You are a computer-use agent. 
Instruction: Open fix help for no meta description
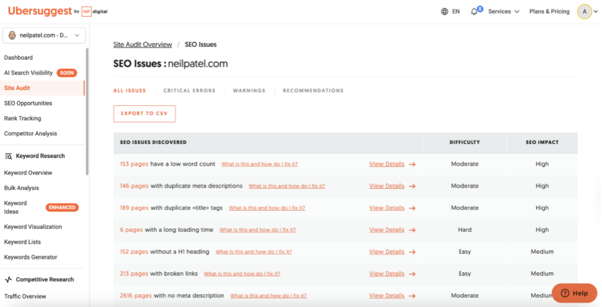click(268, 296)
